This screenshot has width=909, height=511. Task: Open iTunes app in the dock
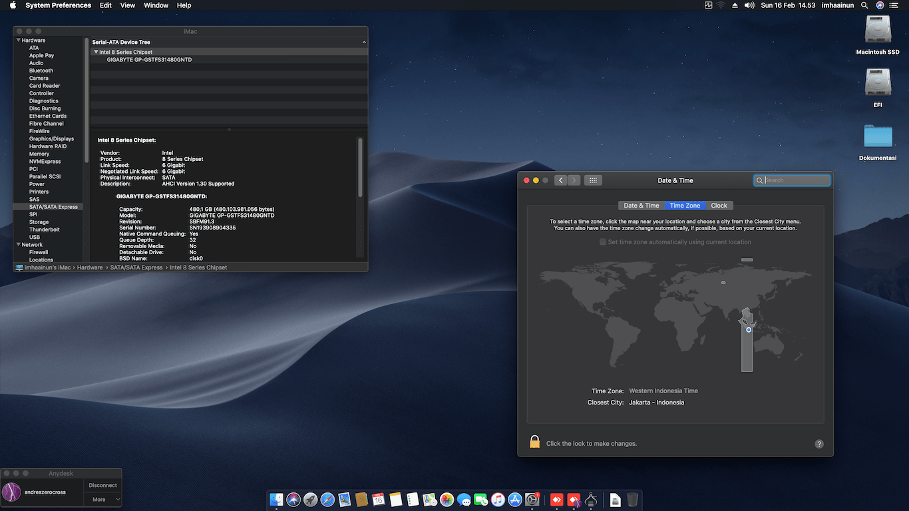click(498, 500)
